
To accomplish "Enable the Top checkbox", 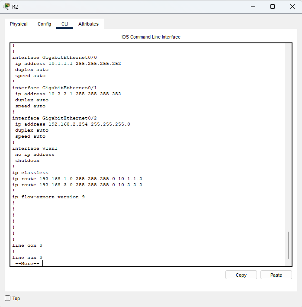I will (8, 298).
